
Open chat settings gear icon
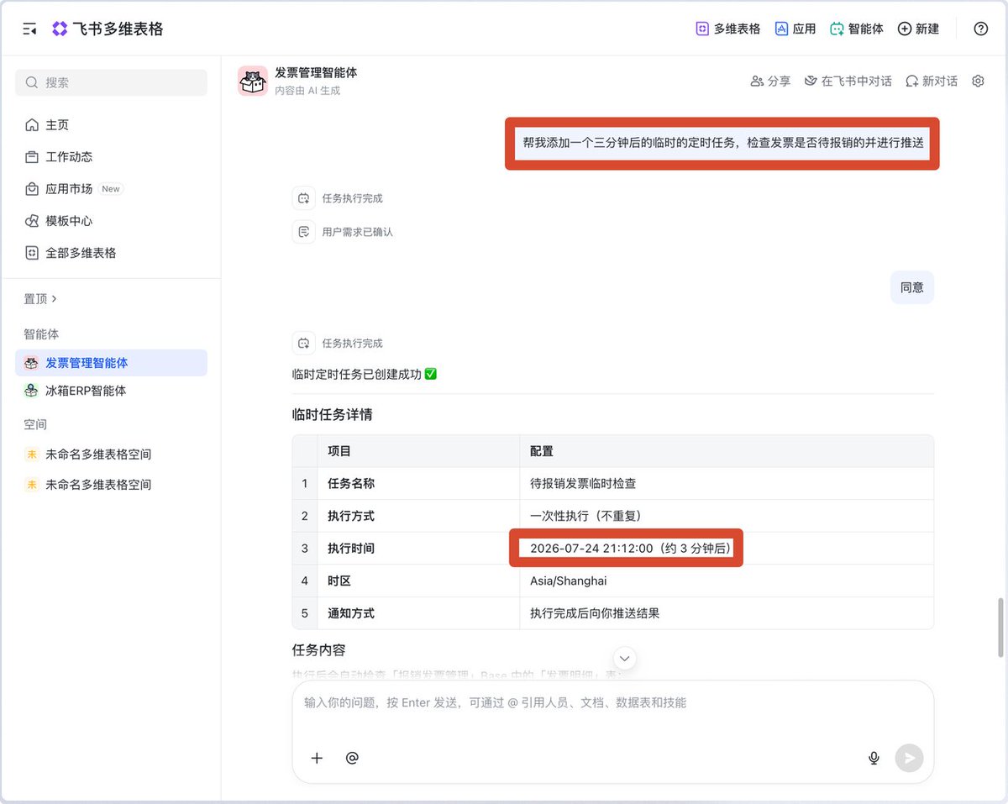pyautogui.click(x=978, y=81)
